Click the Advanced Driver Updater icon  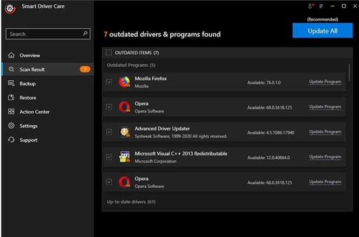click(x=124, y=132)
